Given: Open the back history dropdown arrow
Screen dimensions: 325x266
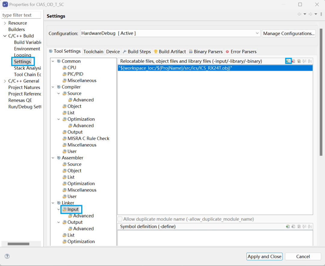Looking at the screenshot, I should [305, 14].
